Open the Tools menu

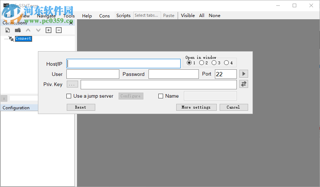[69, 16]
